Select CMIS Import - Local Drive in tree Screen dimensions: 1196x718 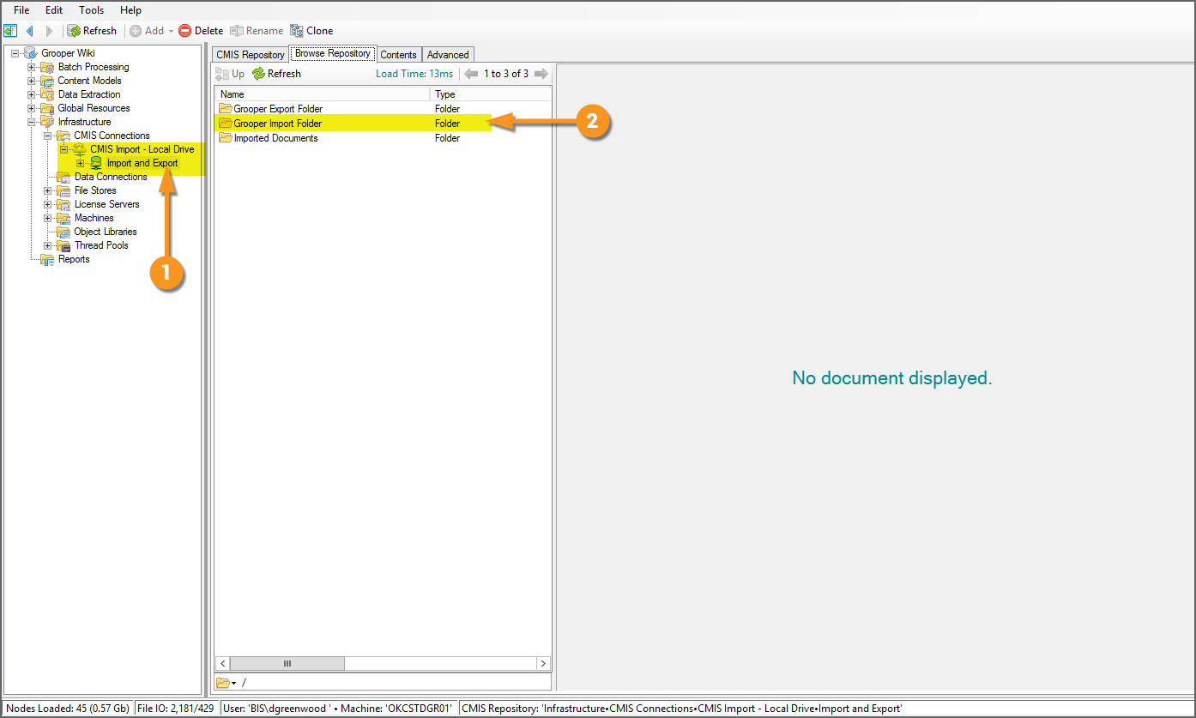coord(142,149)
